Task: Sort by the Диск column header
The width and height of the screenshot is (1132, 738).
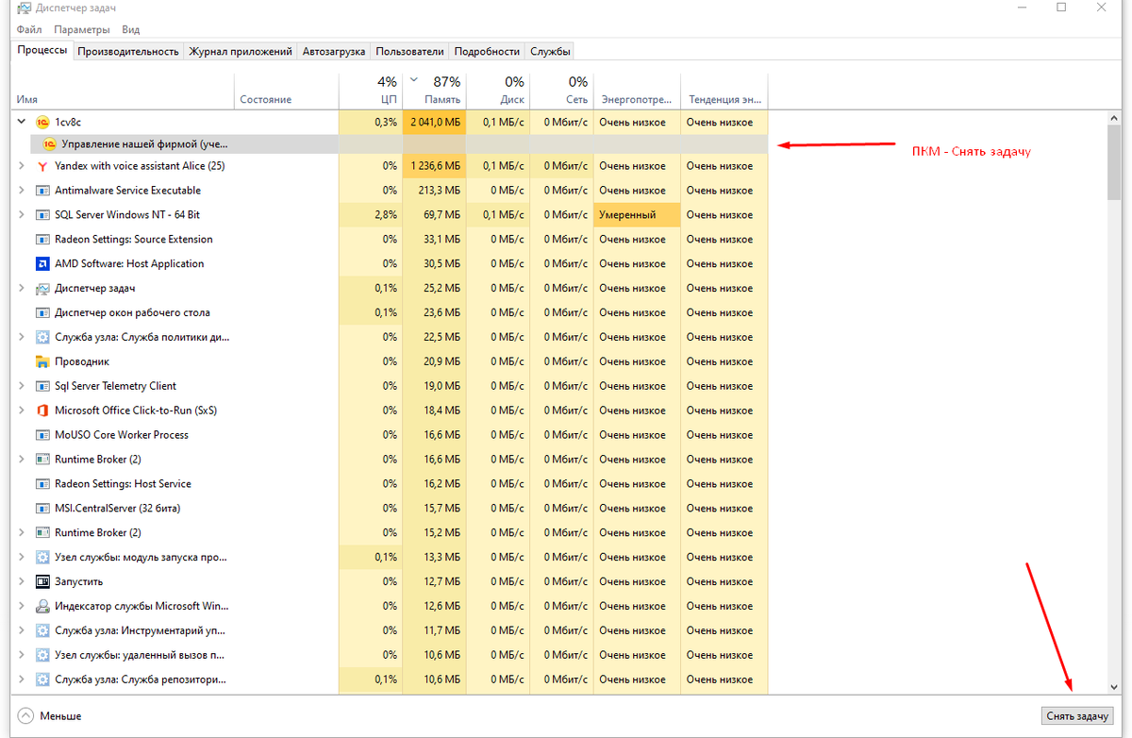Action: (498, 91)
